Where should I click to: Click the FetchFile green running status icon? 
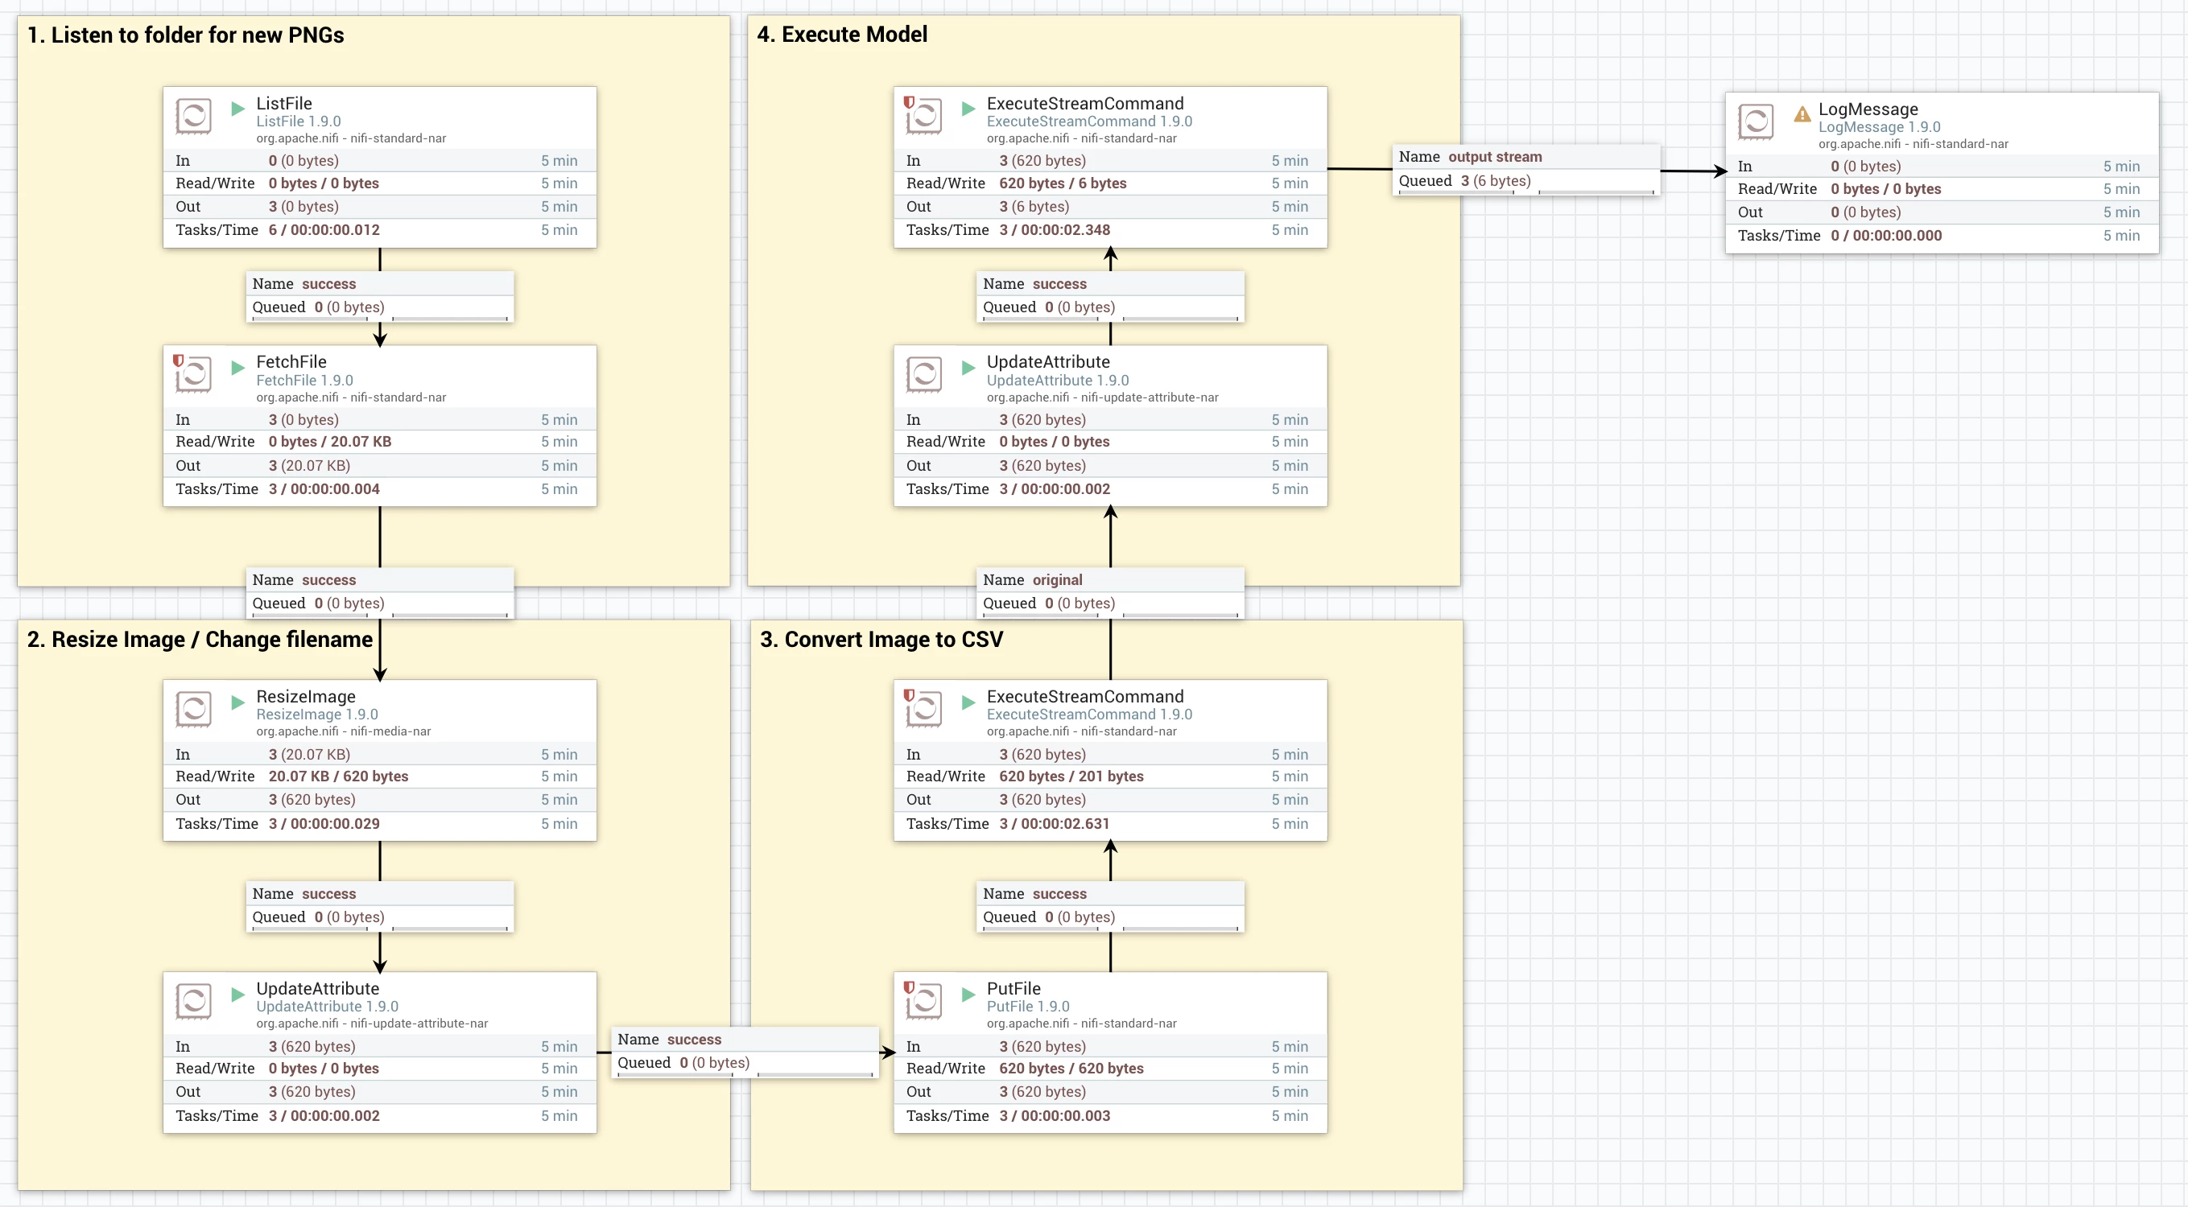[x=237, y=368]
